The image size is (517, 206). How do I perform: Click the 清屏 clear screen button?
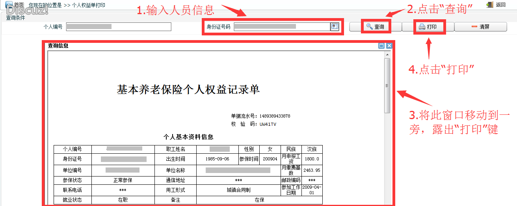coord(480,27)
